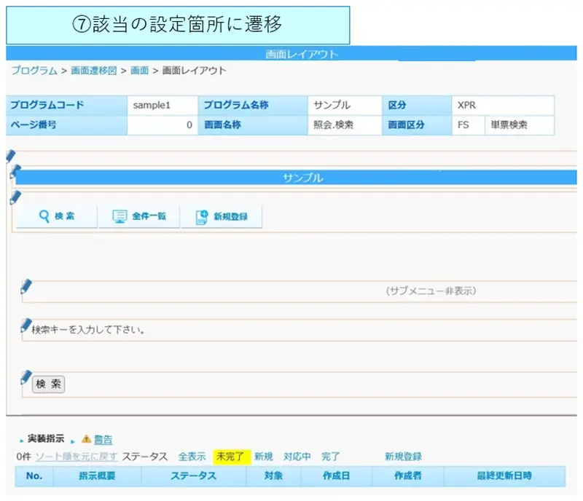This screenshot has height=501, width=583.
Task: Sort by ステータス column header
Action: point(193,476)
